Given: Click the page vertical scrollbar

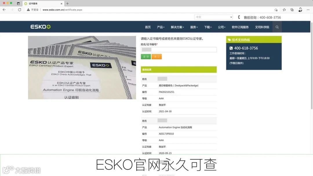Looking at the screenshot, I should [x=312, y=66].
